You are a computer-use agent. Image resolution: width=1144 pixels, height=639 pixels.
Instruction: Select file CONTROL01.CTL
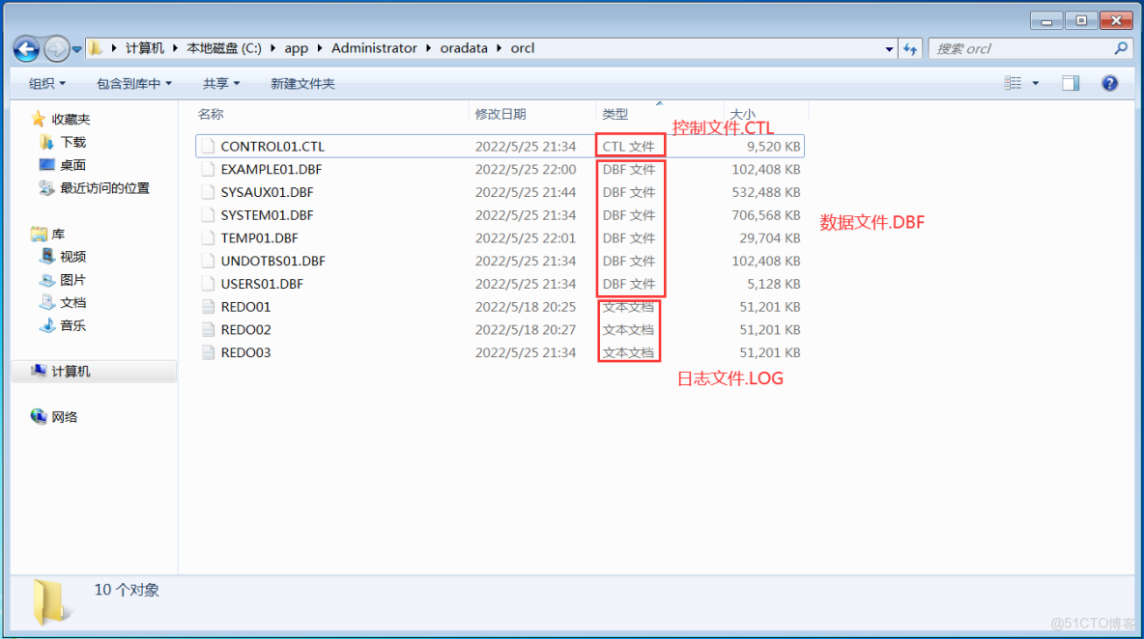[x=500, y=147]
